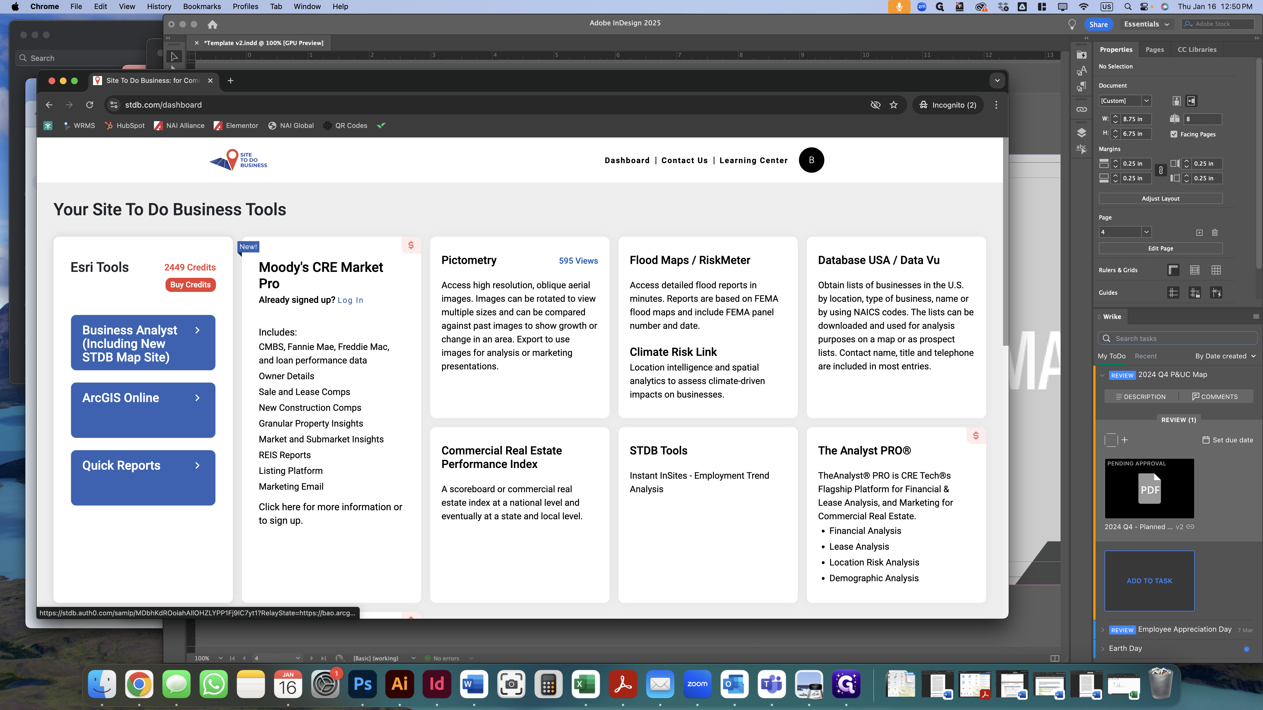Screen dimensions: 1263x710
Task: Open the CC Libraries quick-access panel icon in InDesign's dock strip
Action: [x=1082, y=55]
